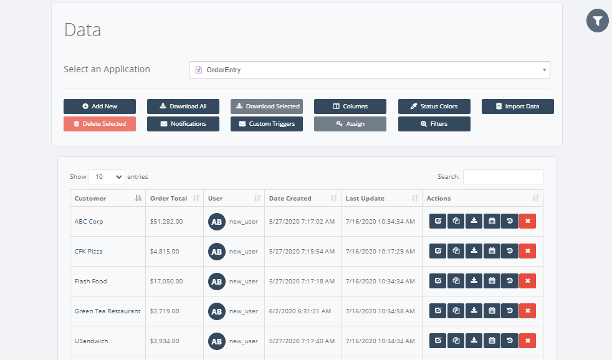
Task: Click Download Selected button
Action: (267, 106)
